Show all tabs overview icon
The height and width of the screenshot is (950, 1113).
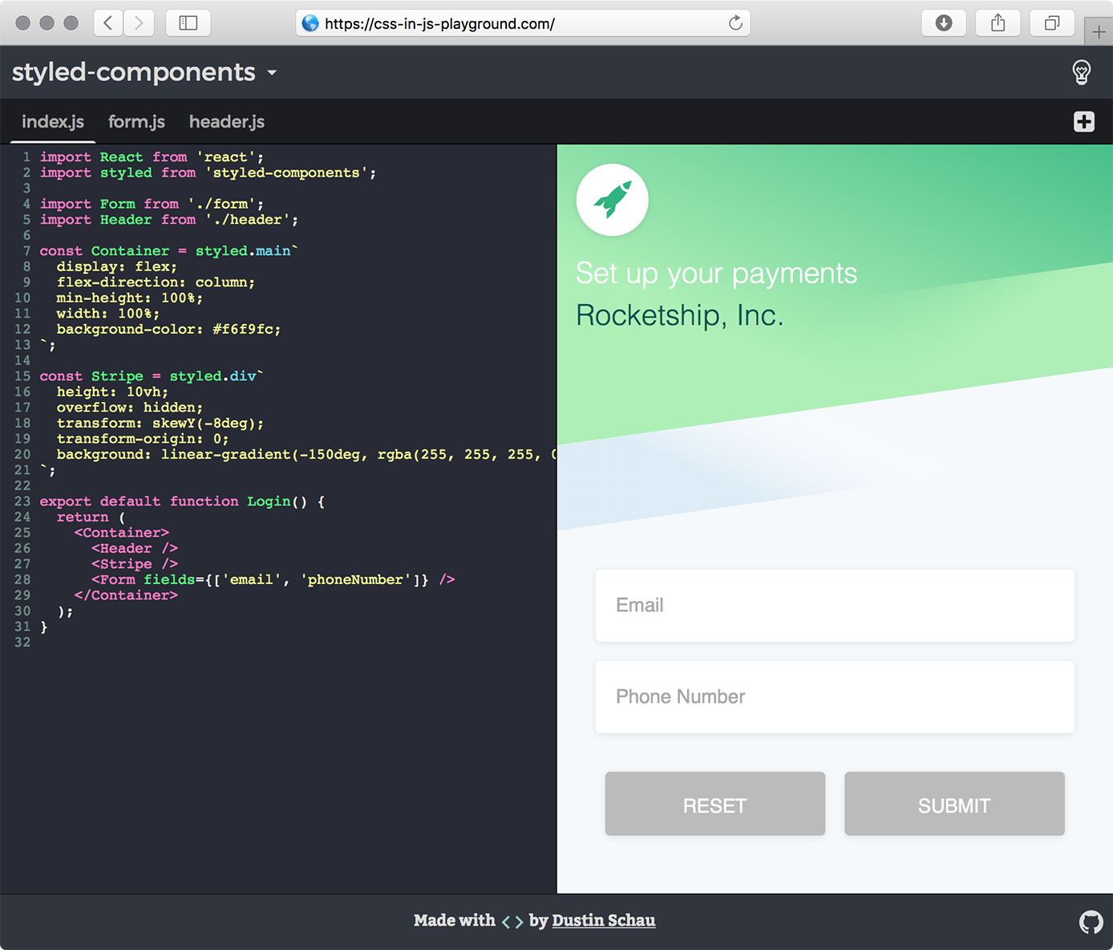pyautogui.click(x=1052, y=23)
